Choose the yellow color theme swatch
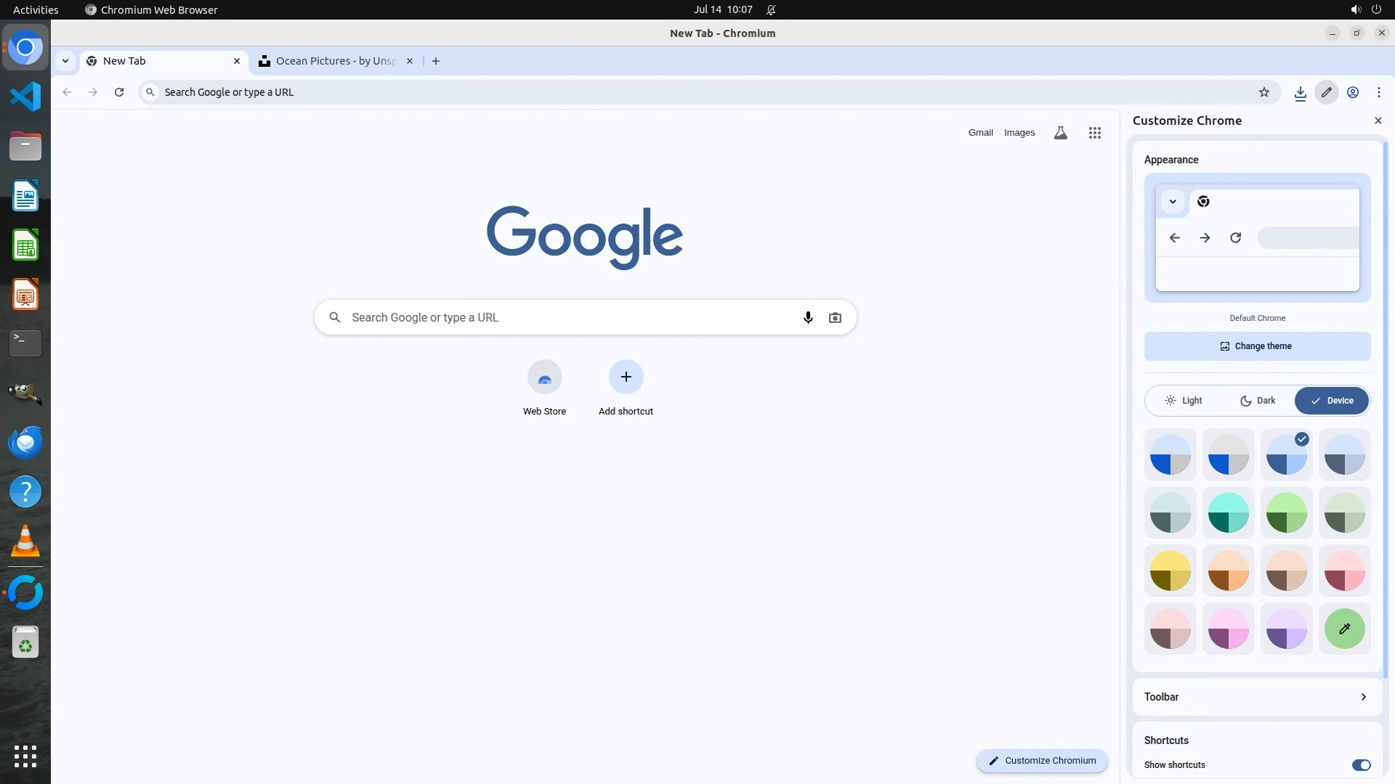The image size is (1395, 784). point(1170,571)
